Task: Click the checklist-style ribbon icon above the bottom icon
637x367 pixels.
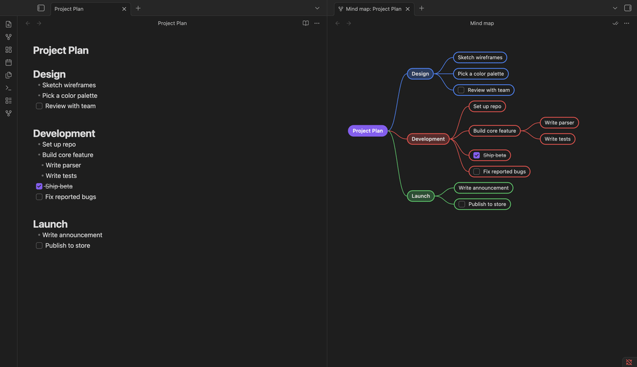Action: point(8,100)
